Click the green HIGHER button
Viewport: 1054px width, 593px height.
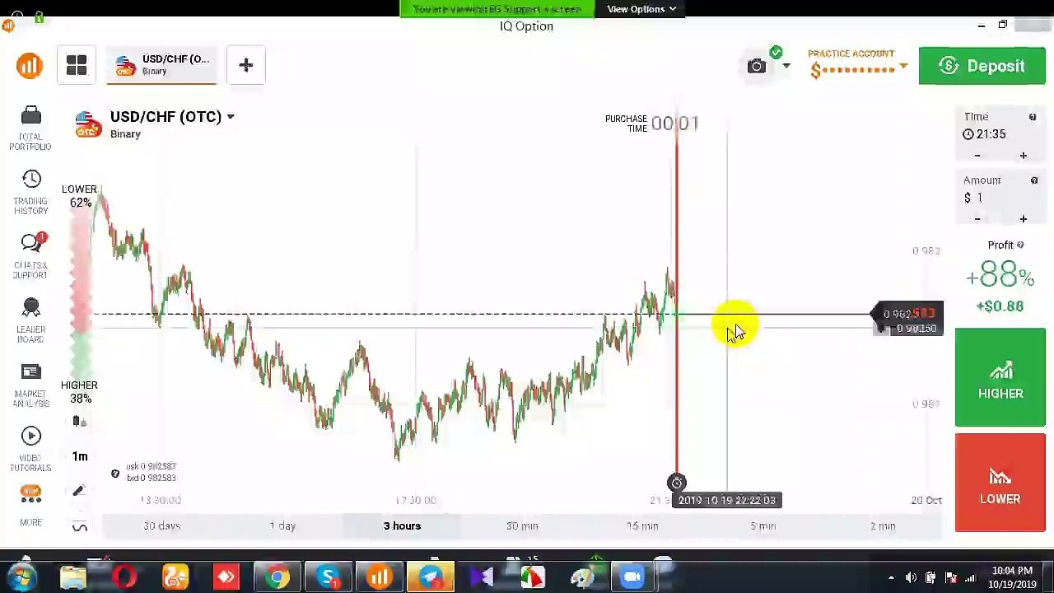point(1000,377)
